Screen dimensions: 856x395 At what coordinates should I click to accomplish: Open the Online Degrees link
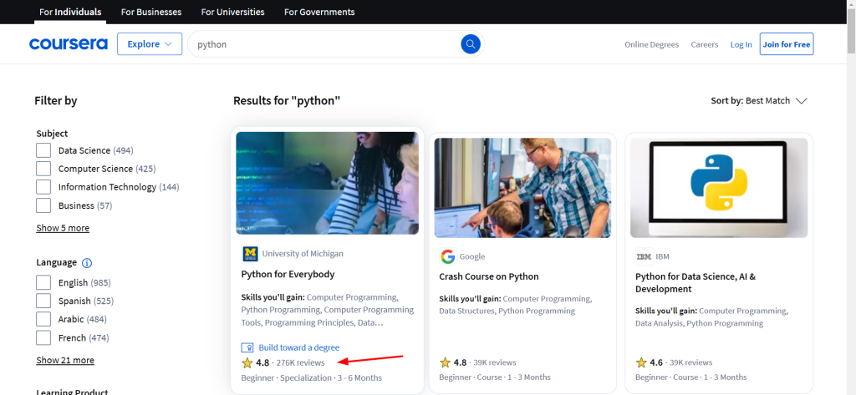pyautogui.click(x=652, y=45)
